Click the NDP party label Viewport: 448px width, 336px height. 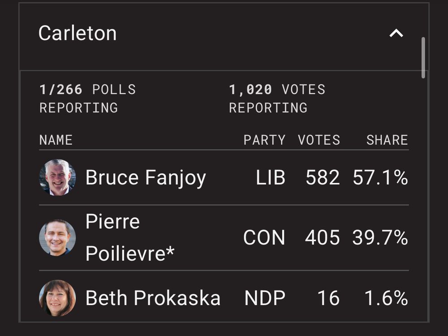[x=265, y=298]
